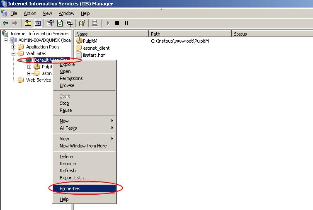This screenshot has height=210, width=313.
Task: Click the Web Service Extensions folder icon
Action: click(x=21, y=80)
